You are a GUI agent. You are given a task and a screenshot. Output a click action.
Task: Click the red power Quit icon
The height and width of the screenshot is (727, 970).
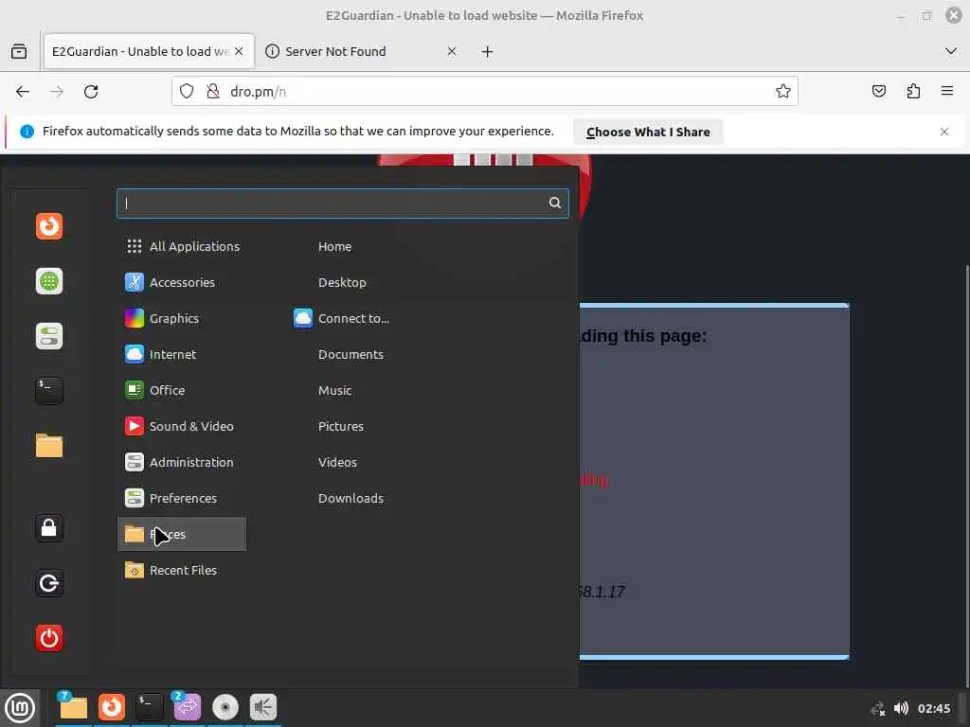(x=49, y=638)
